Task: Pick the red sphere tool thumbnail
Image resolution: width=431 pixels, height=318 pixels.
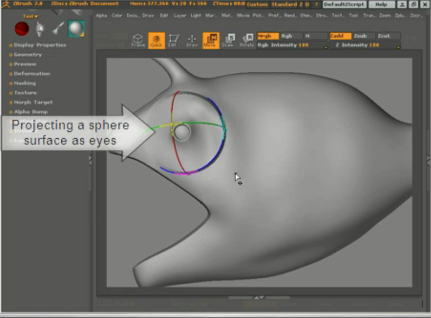Action: click(x=22, y=28)
